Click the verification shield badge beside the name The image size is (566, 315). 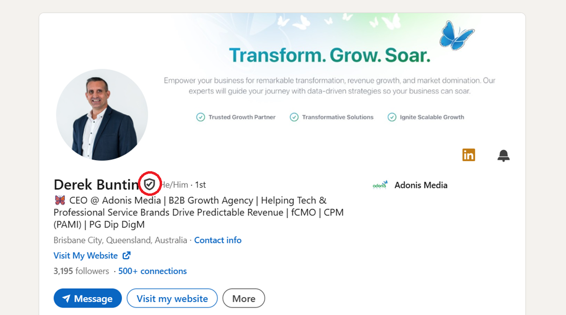[x=150, y=184]
